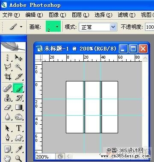Viewport: 154px width, 162px height.
Task: Pick the Eyedropper tool
Action: pyautogui.click(x=19, y=149)
